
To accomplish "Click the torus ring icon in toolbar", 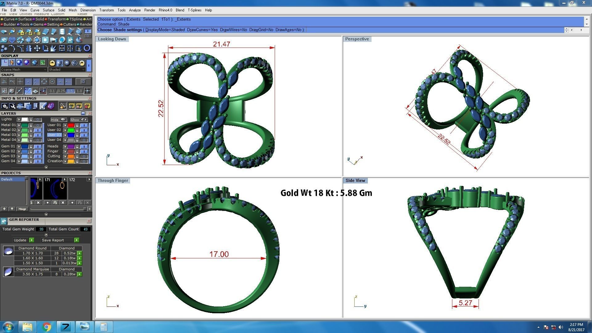I will tap(87, 48).
